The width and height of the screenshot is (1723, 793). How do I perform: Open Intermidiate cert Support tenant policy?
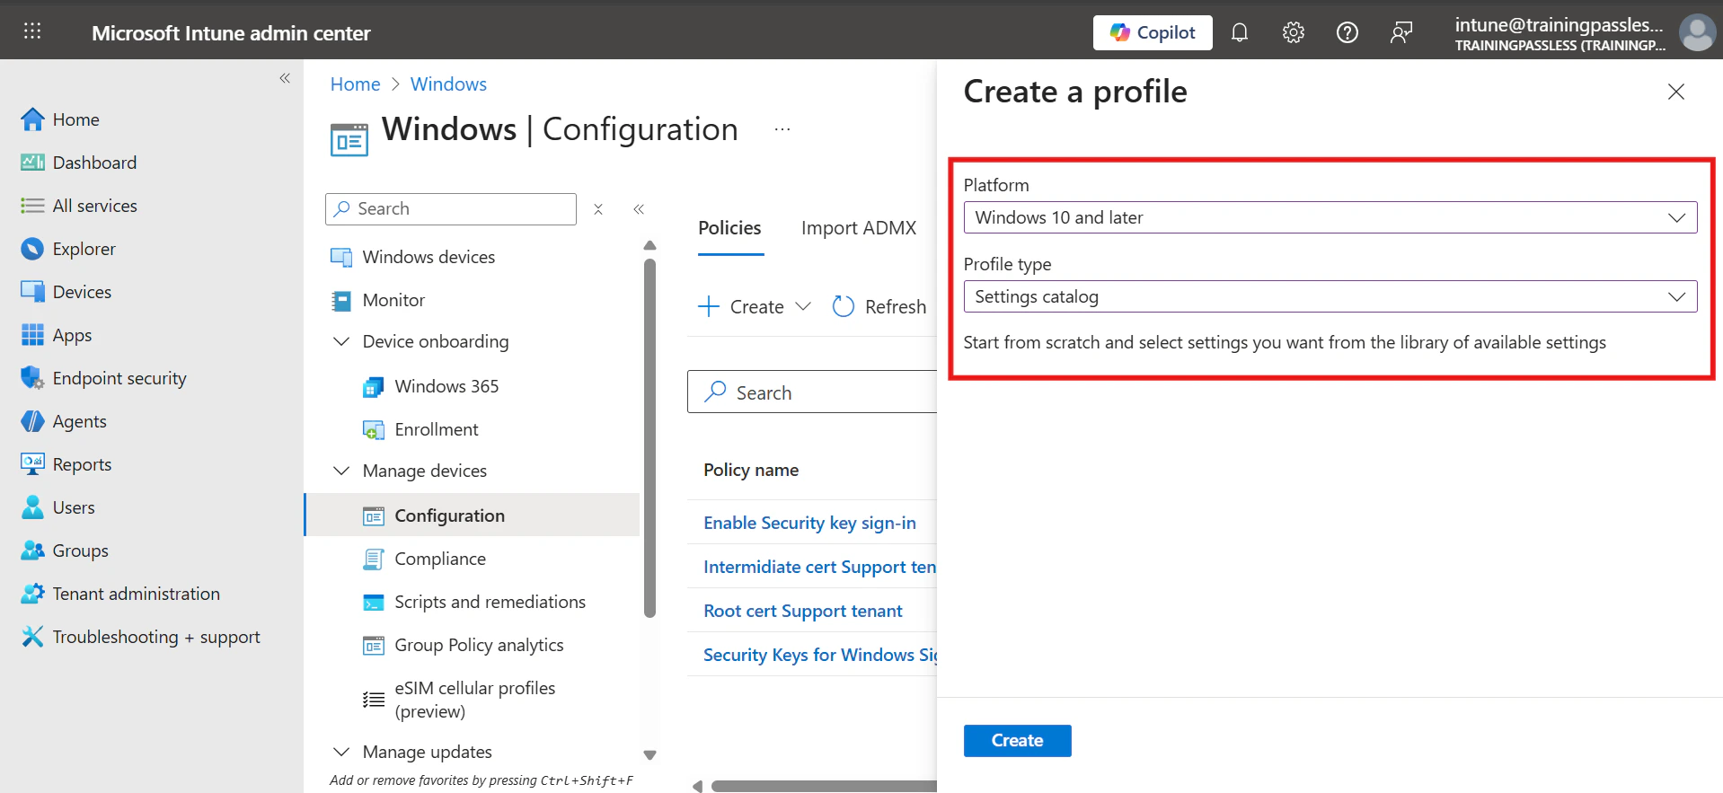click(x=819, y=567)
